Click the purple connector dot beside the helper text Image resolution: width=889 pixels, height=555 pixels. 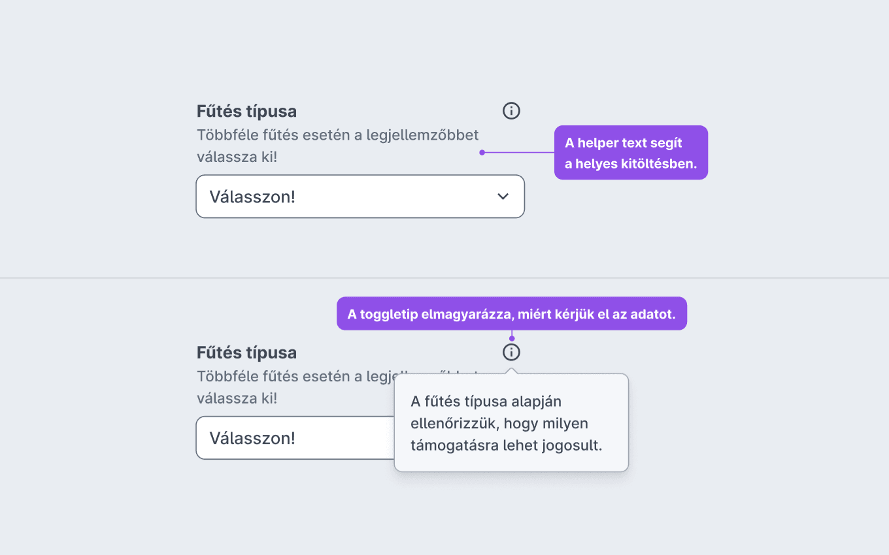pyautogui.click(x=482, y=153)
